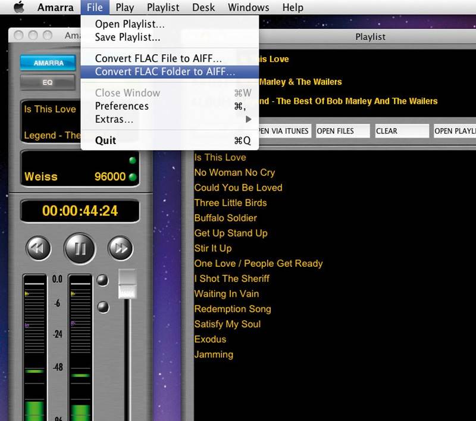Image resolution: width=476 pixels, height=421 pixels.
Task: Open the Play menu
Action: [125, 7]
